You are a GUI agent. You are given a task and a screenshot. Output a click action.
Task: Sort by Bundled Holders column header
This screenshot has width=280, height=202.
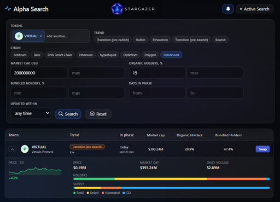click(229, 135)
